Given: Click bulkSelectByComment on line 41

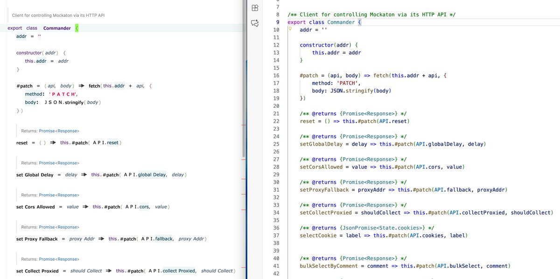Looking at the screenshot, I should 327,265.
